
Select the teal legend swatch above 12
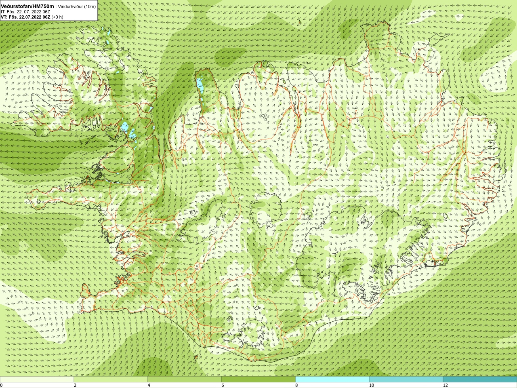click(x=480, y=380)
